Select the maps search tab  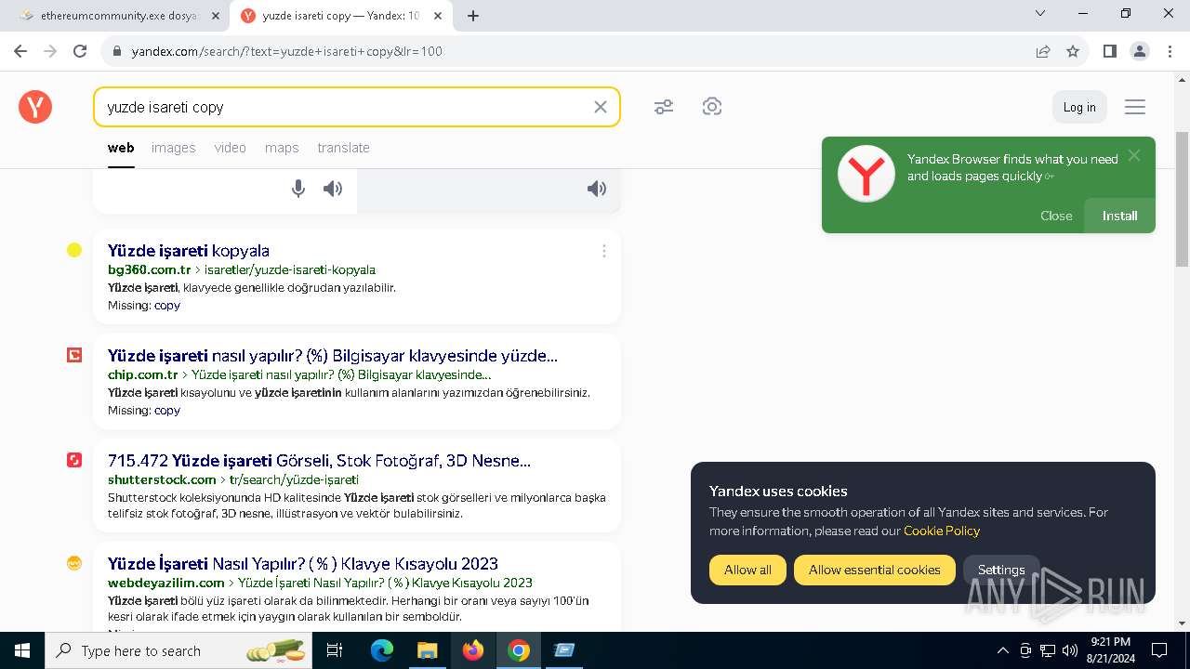click(282, 148)
